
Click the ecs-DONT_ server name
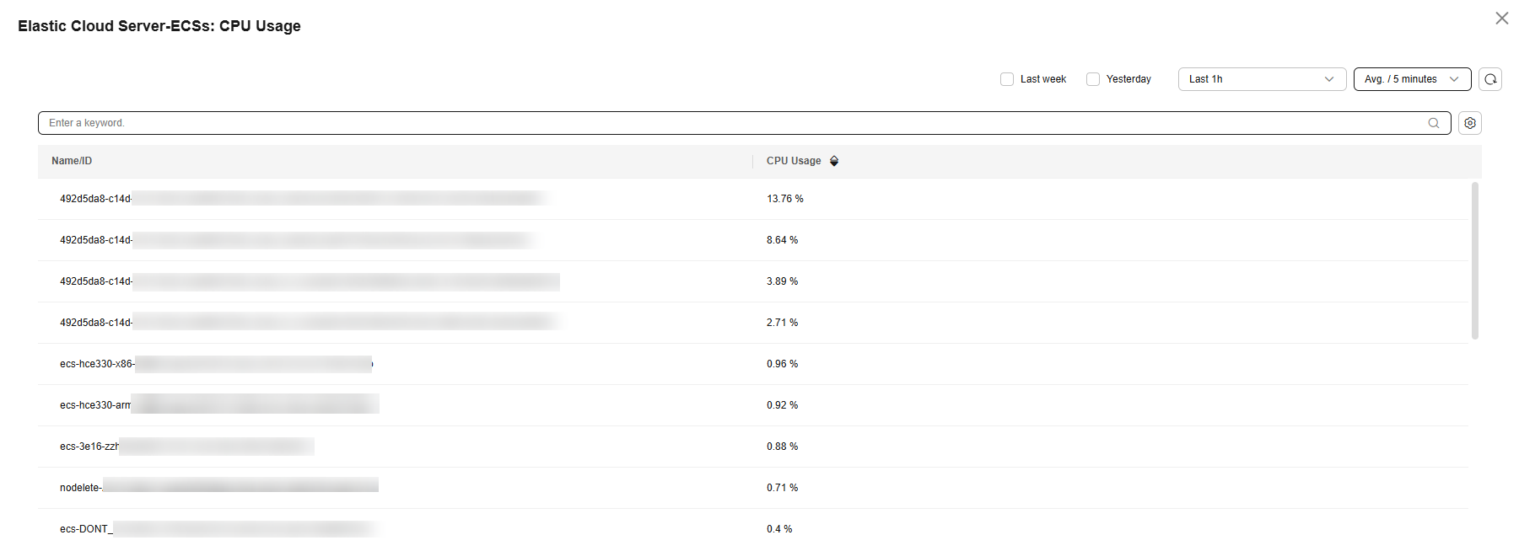coord(85,529)
